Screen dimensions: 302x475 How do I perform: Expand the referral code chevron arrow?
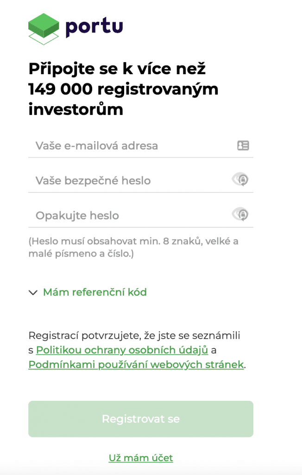[33, 293]
